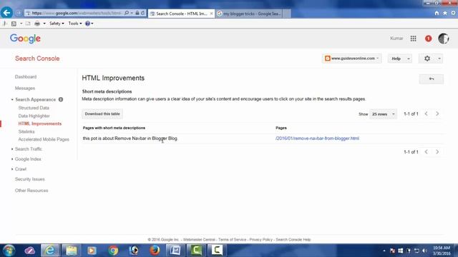Image resolution: width=458 pixels, height=257 pixels.
Task: Open Data Highlighter in sidebar
Action: (x=34, y=116)
